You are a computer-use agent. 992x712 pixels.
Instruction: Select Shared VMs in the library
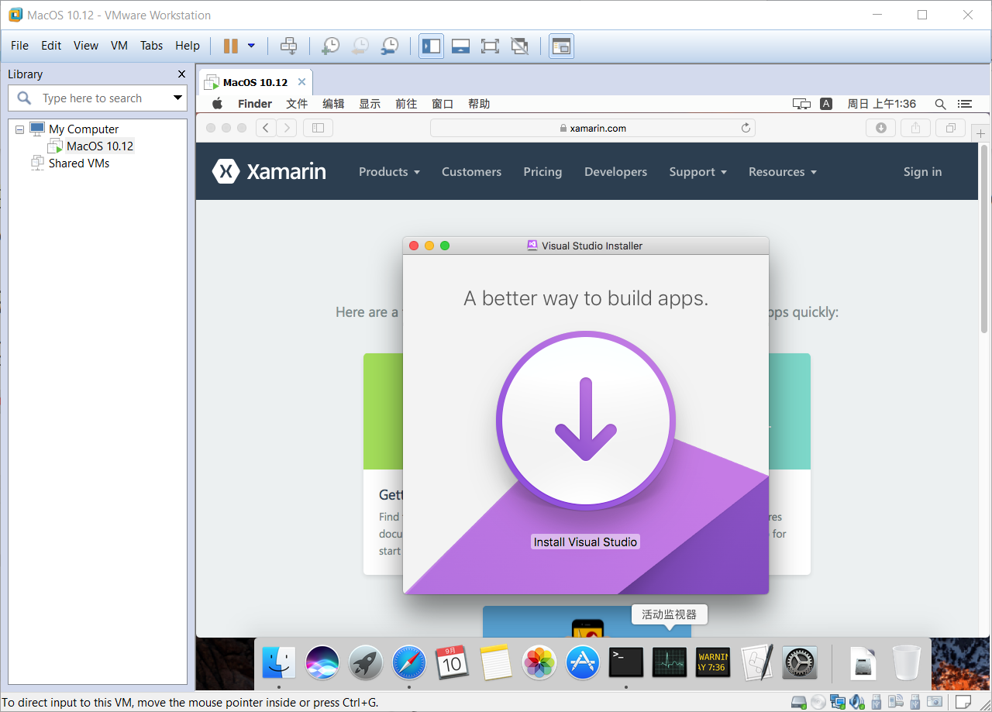[78, 163]
